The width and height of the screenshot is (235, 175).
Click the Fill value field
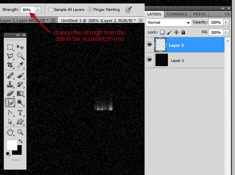(x=216, y=32)
